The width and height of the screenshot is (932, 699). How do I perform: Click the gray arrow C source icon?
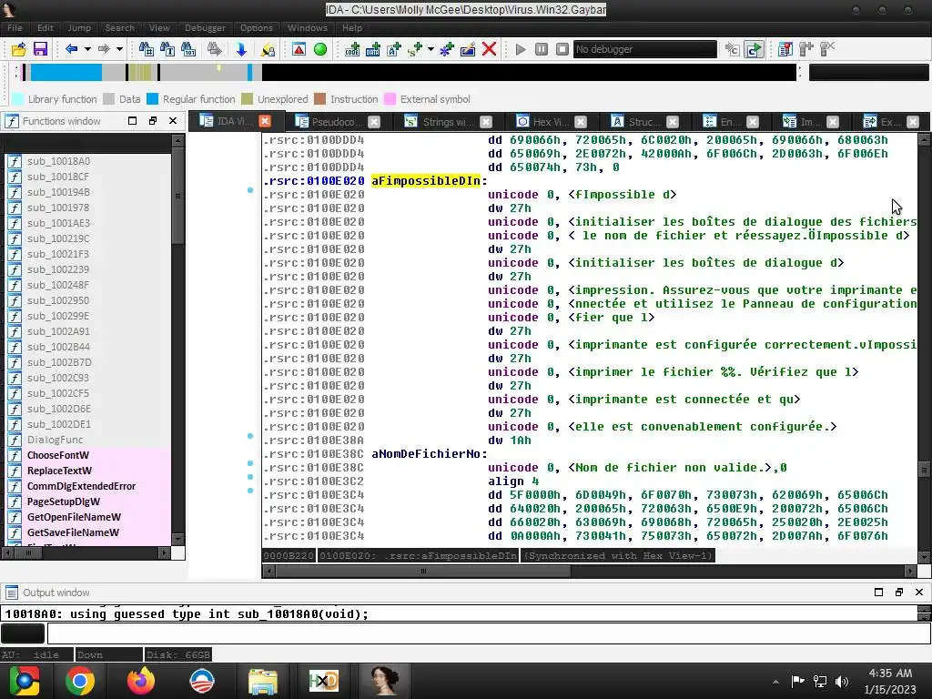pos(733,49)
